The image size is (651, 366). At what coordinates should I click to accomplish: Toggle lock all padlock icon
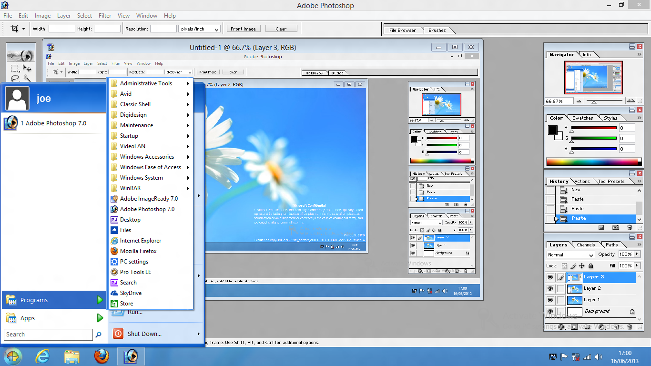[x=591, y=266]
